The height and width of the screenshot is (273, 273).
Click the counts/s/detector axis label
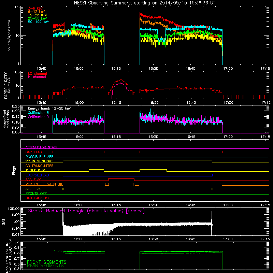(x=9, y=35)
